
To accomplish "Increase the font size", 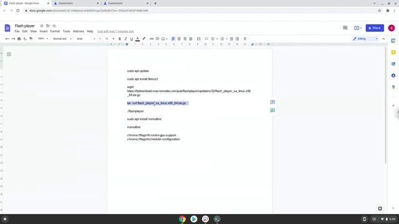I will pos(113,39).
